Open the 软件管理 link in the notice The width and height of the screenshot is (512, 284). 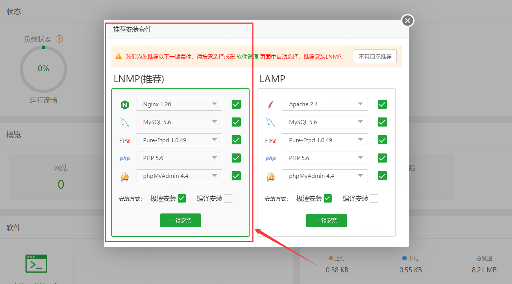(x=247, y=57)
